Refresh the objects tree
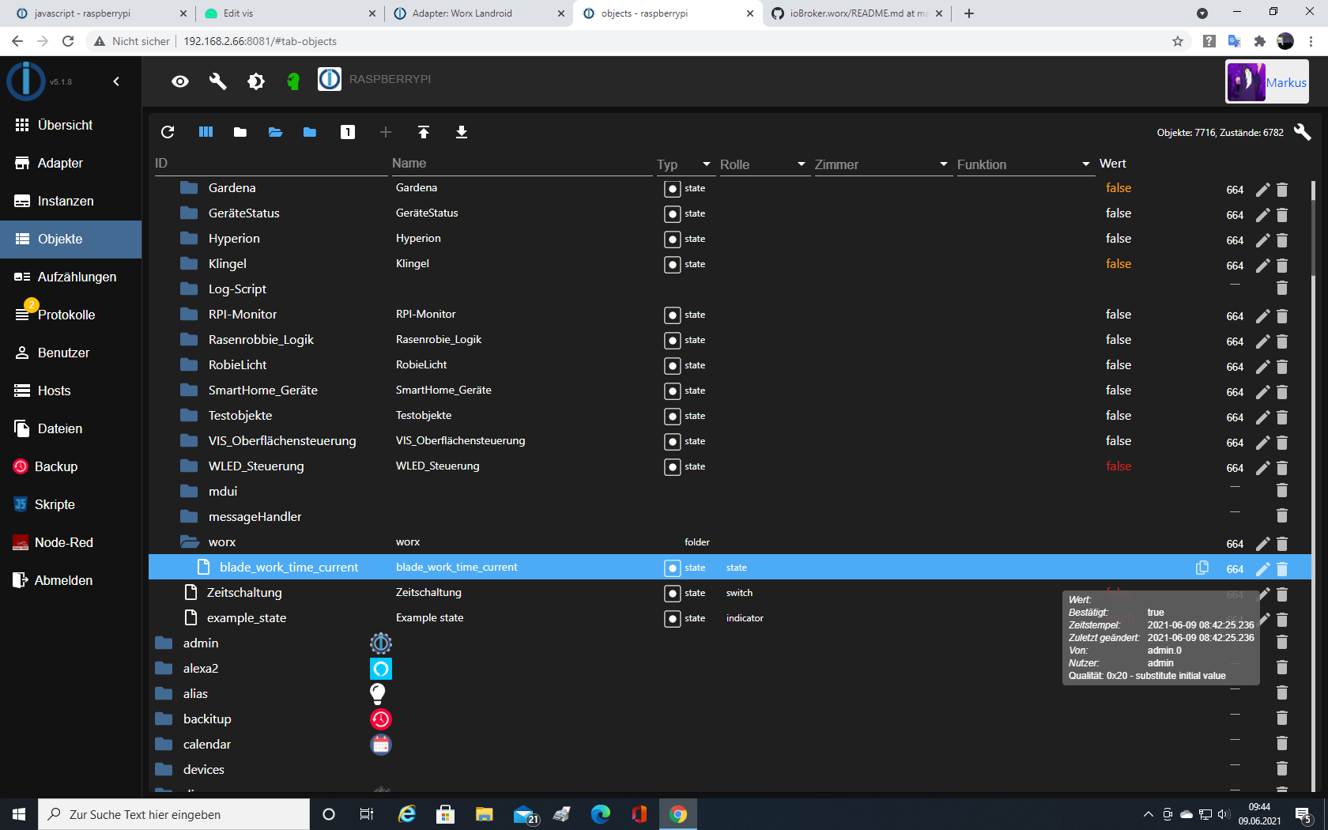The image size is (1328, 830). [168, 132]
